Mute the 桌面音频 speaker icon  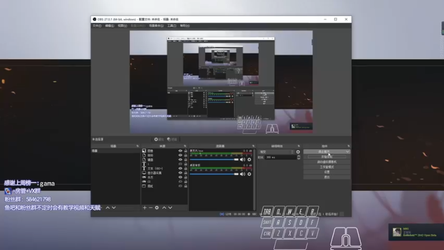[x=243, y=174]
